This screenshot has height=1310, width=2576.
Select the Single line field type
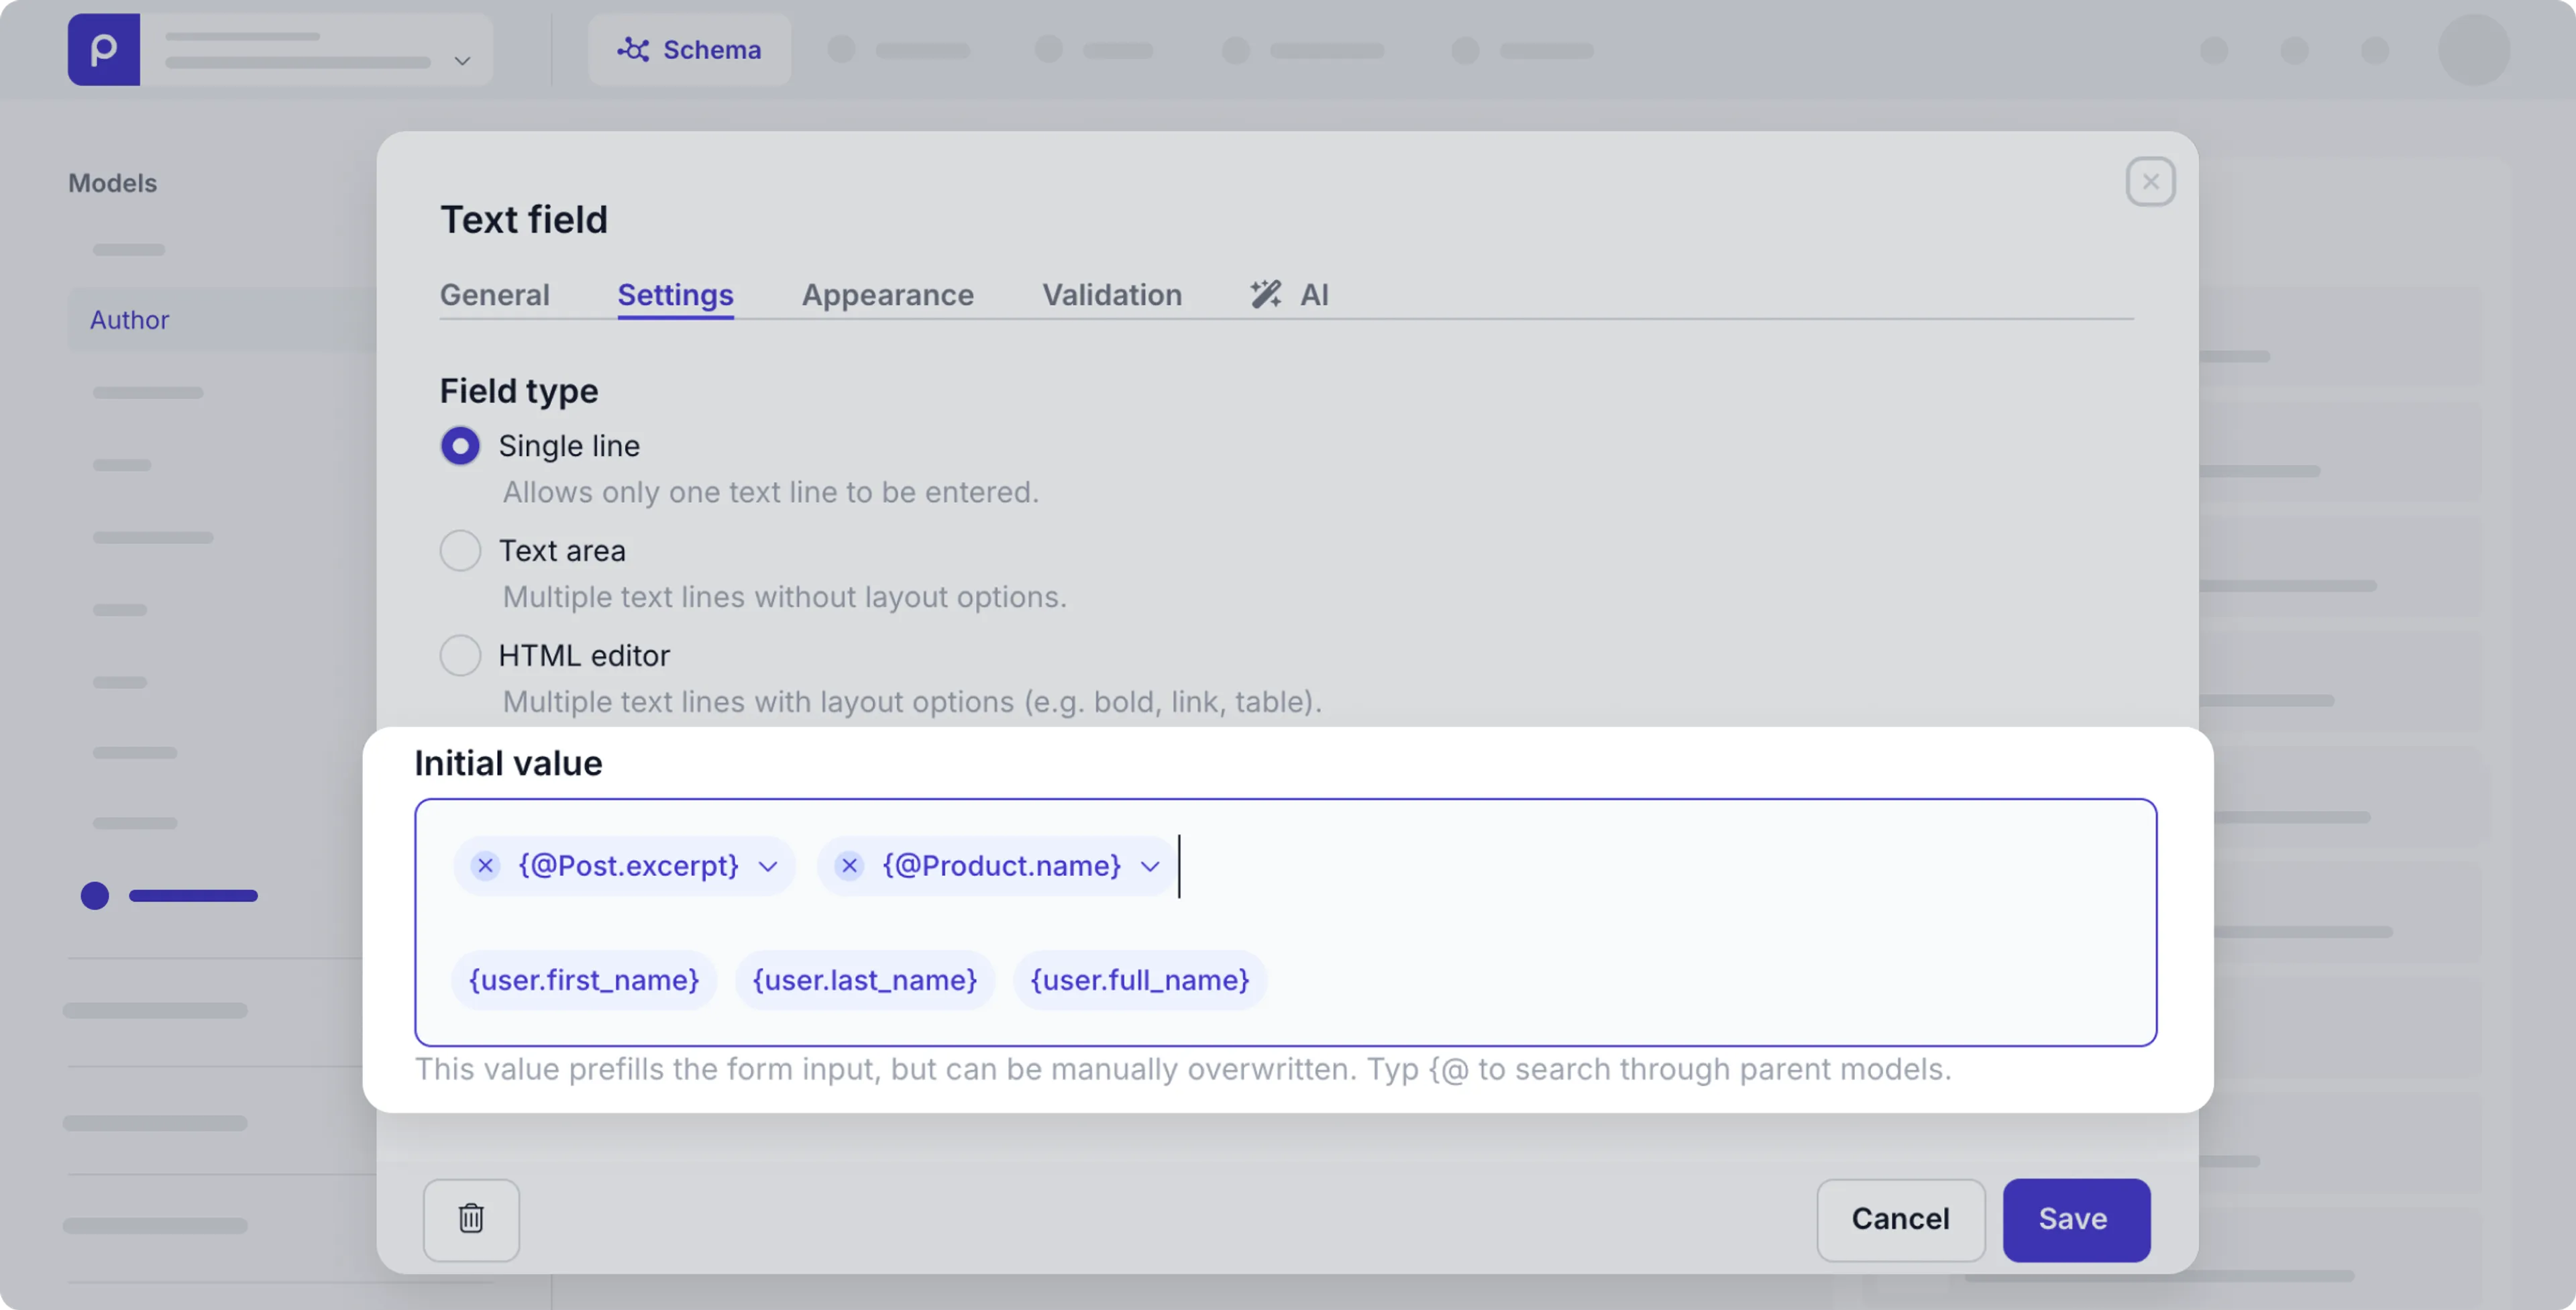click(460, 445)
